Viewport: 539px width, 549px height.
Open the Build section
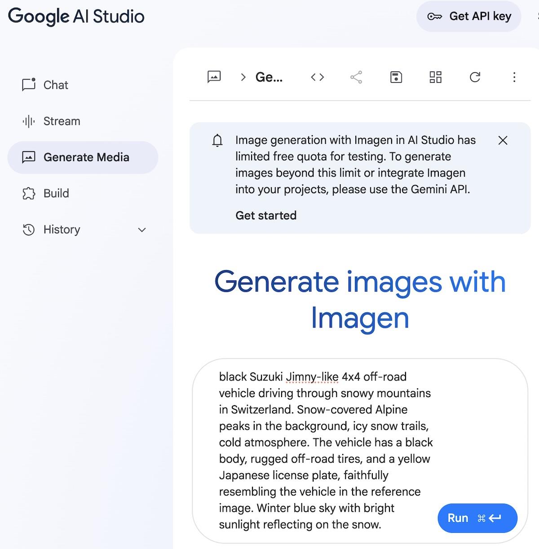pos(83,193)
